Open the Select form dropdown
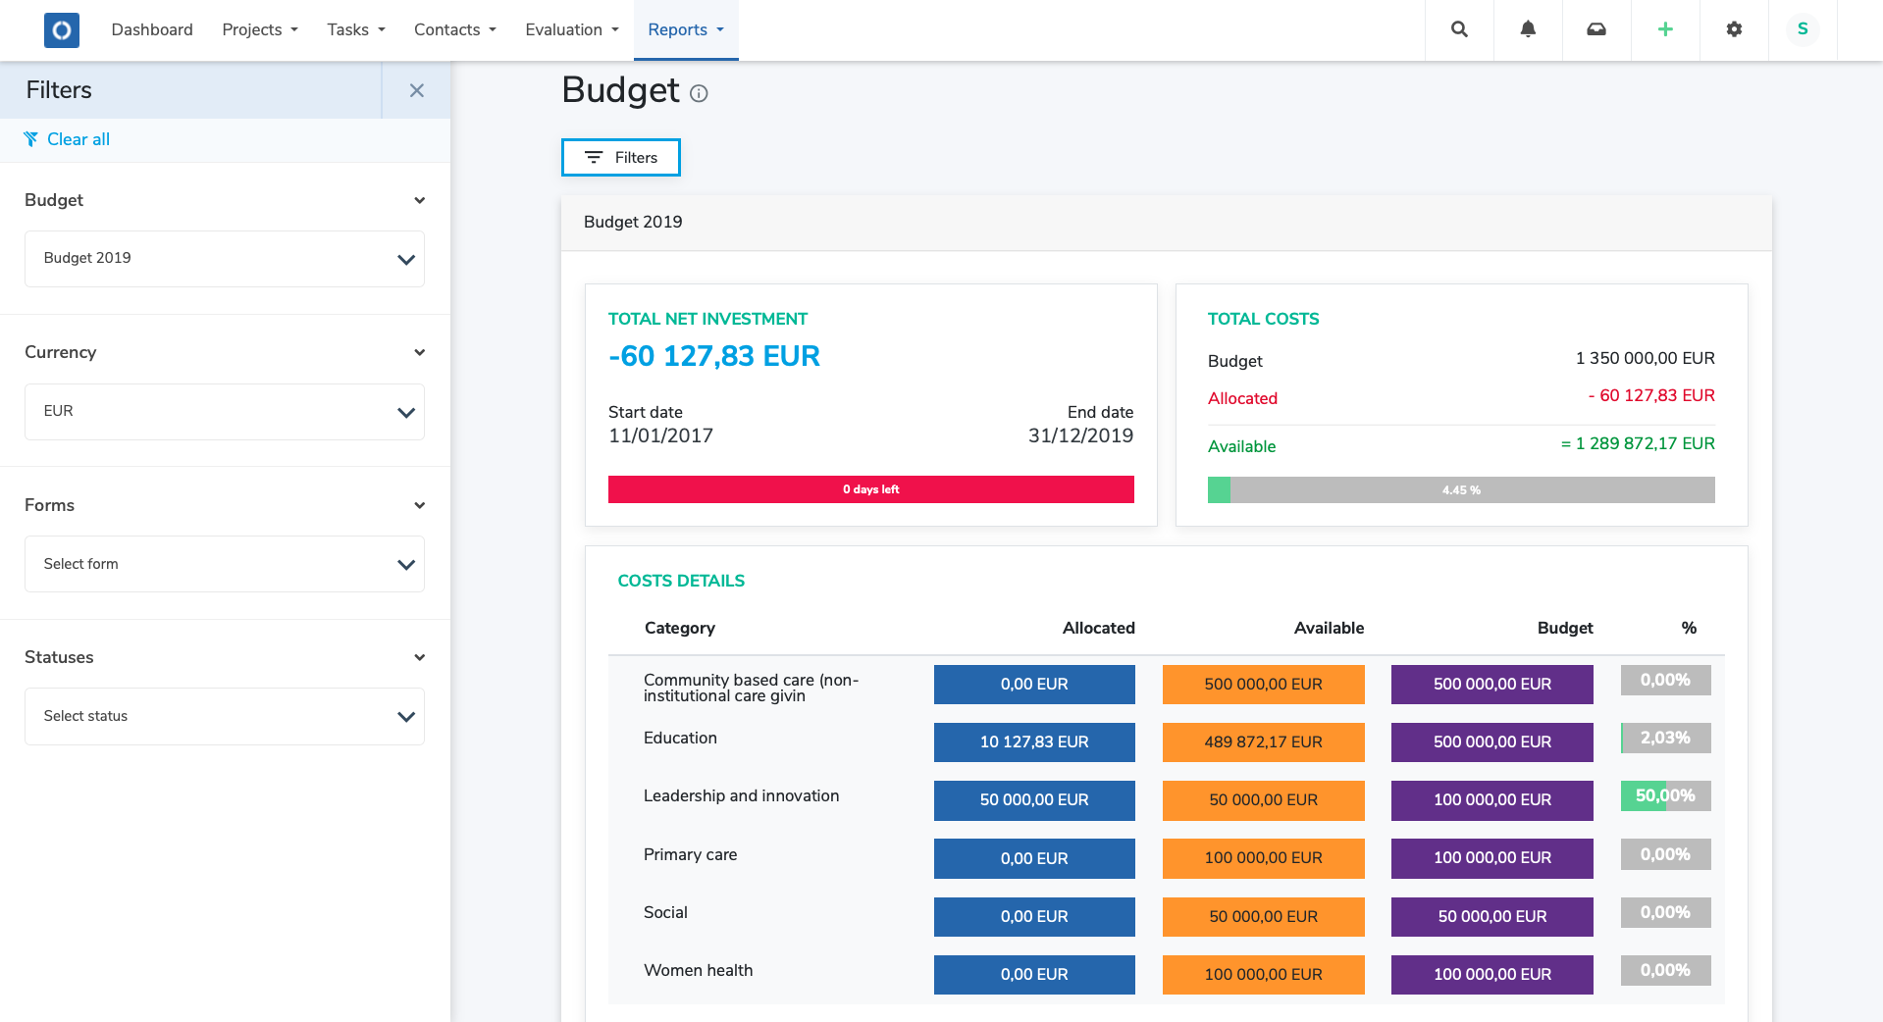 [x=224, y=564]
